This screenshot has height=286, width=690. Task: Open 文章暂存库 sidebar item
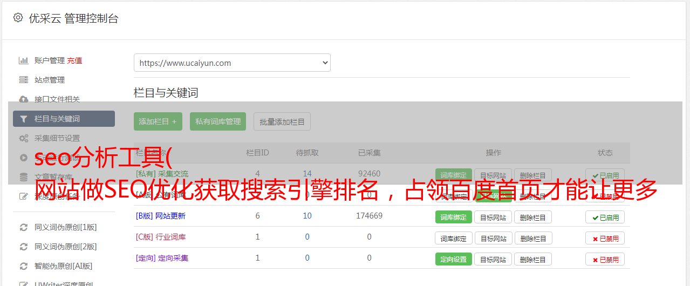[53, 177]
